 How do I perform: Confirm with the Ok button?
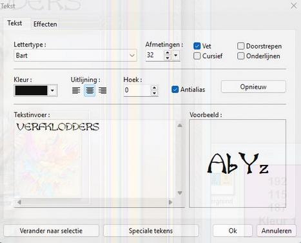(233, 231)
